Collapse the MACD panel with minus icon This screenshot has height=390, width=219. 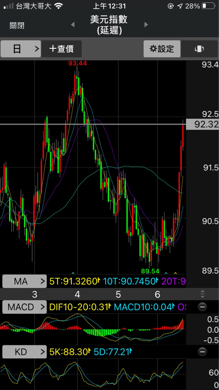[203, 307]
